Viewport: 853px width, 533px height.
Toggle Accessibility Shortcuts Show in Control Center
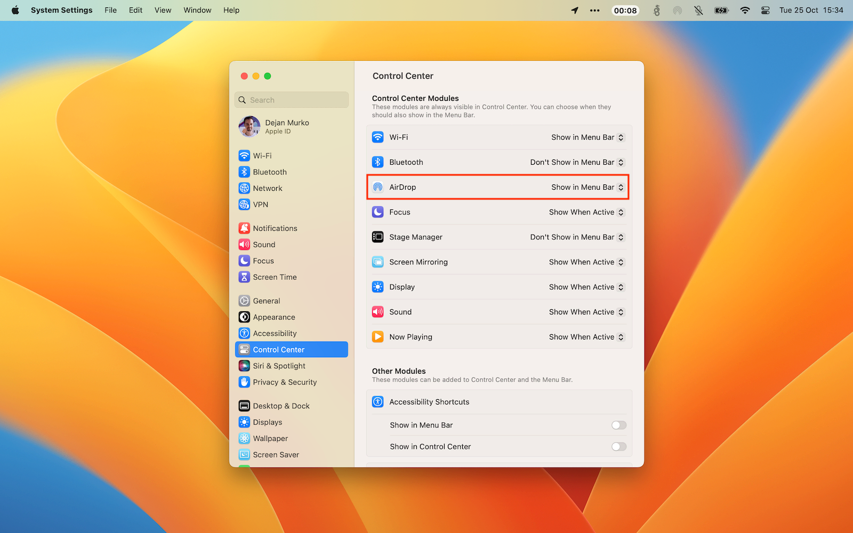point(618,447)
